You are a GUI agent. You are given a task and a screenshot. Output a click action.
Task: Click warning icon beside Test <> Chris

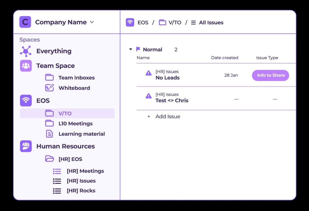coord(149,96)
